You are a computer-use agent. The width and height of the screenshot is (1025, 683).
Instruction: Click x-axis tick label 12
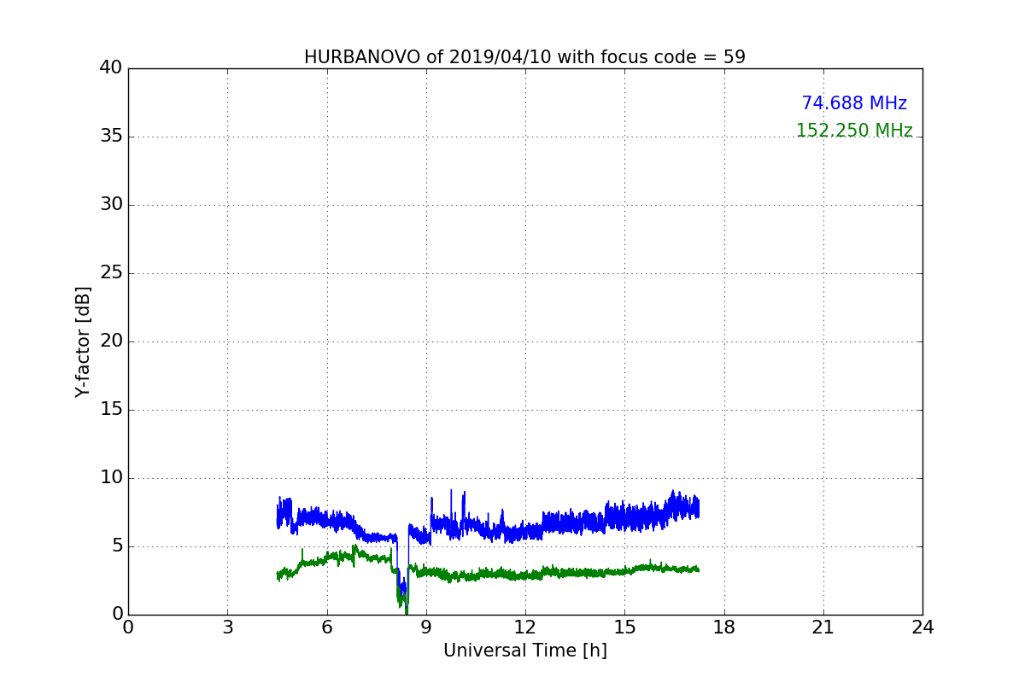pos(525,628)
